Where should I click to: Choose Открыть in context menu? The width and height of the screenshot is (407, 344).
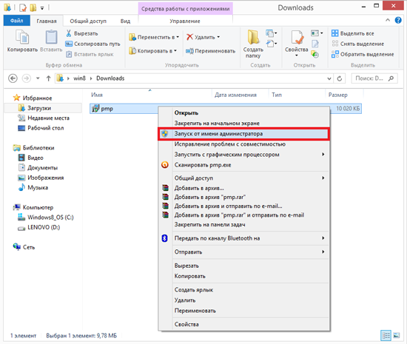pyautogui.click(x=244, y=113)
